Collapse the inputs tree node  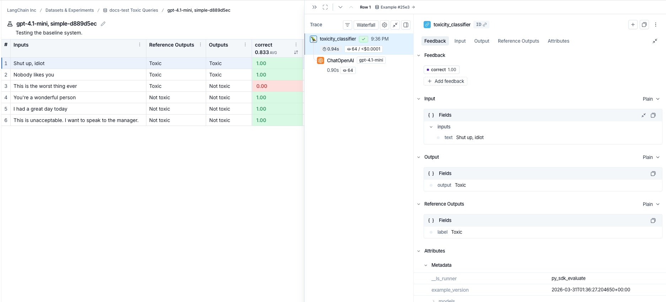point(431,127)
